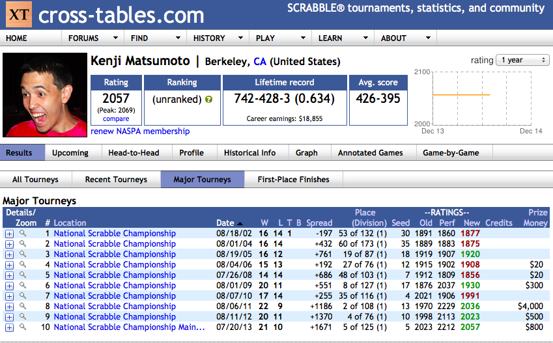Click the Lifetime record 742-428-3 value
This screenshot has width=553, height=343.
[x=284, y=98]
